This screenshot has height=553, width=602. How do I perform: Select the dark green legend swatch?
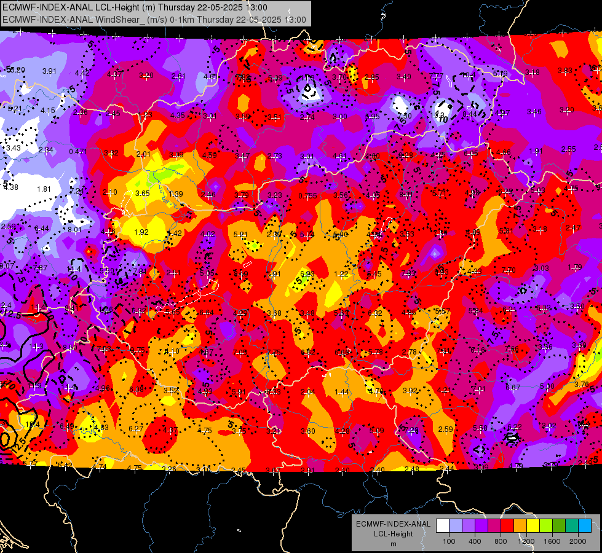pos(559,526)
